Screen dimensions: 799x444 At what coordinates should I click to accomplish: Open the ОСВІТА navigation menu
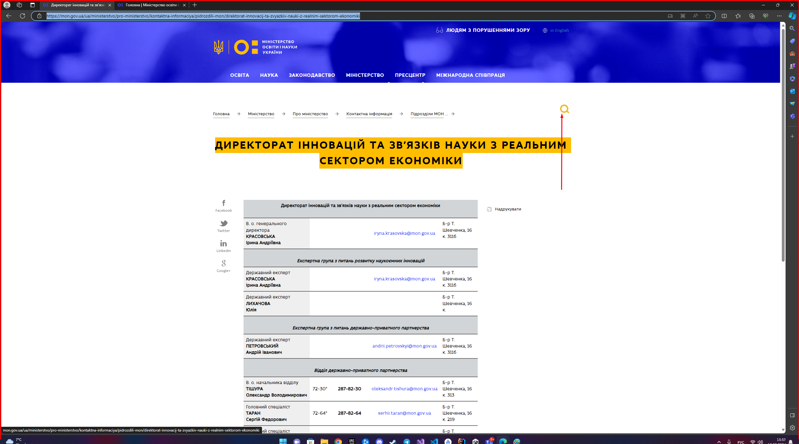239,75
